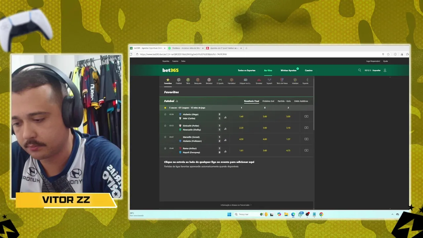The height and width of the screenshot is (238, 423).
Task: Select the Snooker sport icon
Action: (259, 81)
